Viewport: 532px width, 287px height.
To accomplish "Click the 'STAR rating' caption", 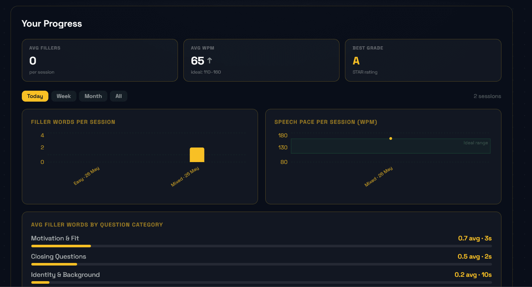I will (365, 72).
